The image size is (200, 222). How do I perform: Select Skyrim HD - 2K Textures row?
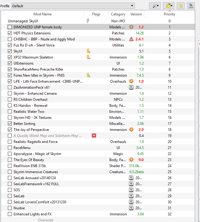tap(98, 117)
